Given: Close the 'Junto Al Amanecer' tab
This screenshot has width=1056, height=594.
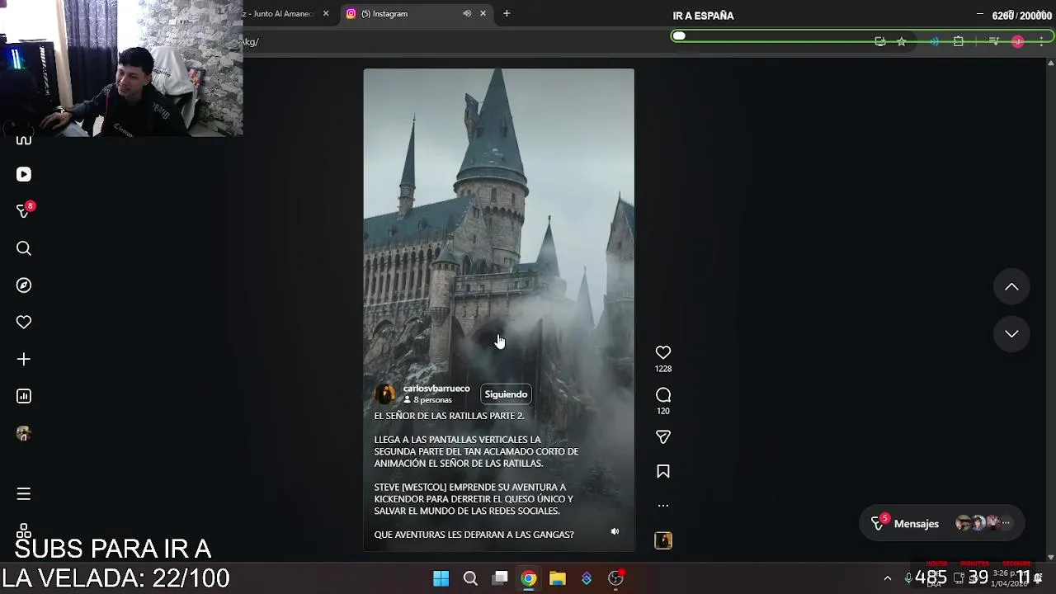Looking at the screenshot, I should 326,13.
